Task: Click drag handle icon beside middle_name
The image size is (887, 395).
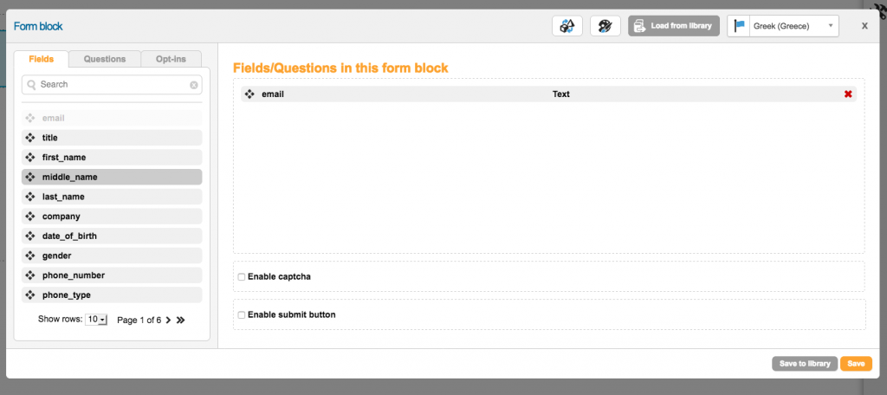Action: coord(30,177)
